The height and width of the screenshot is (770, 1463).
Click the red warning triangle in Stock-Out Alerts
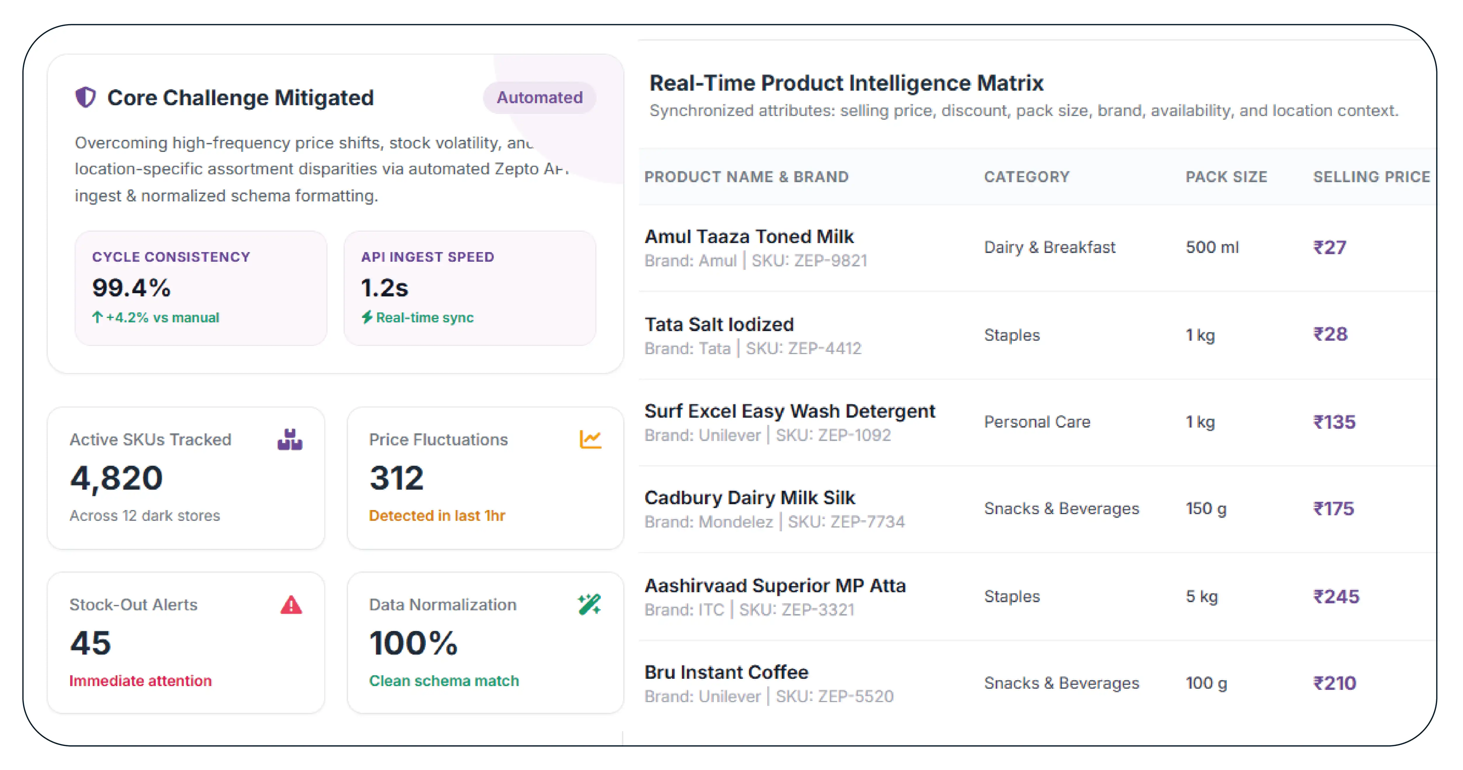pyautogui.click(x=291, y=605)
